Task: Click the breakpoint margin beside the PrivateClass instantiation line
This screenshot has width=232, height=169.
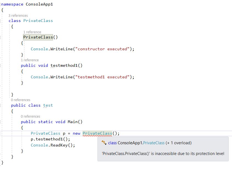Action: pyautogui.click(x=1, y=133)
